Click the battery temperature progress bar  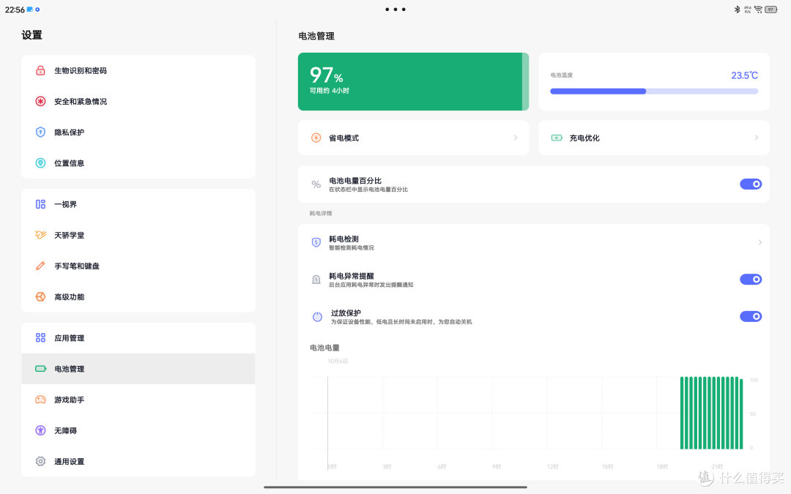[654, 91]
